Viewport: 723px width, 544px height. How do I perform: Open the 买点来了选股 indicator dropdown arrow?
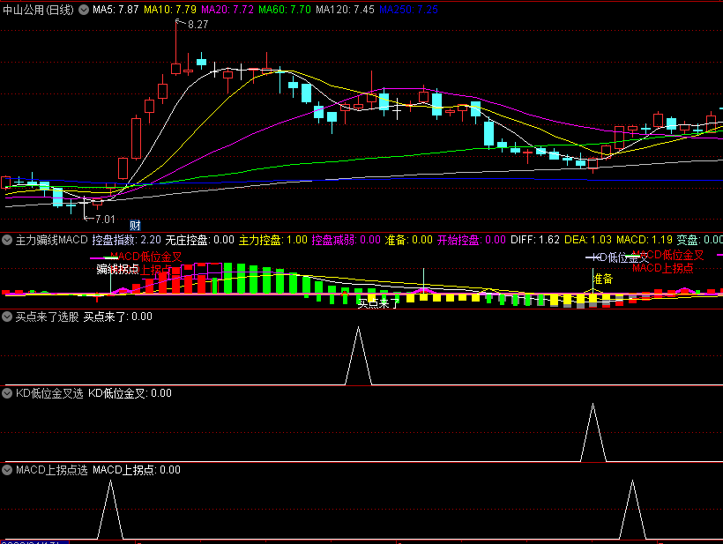click(7, 317)
